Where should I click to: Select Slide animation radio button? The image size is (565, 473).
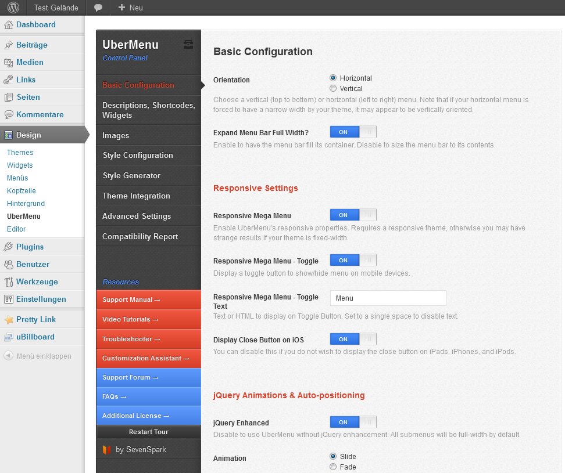click(x=333, y=456)
